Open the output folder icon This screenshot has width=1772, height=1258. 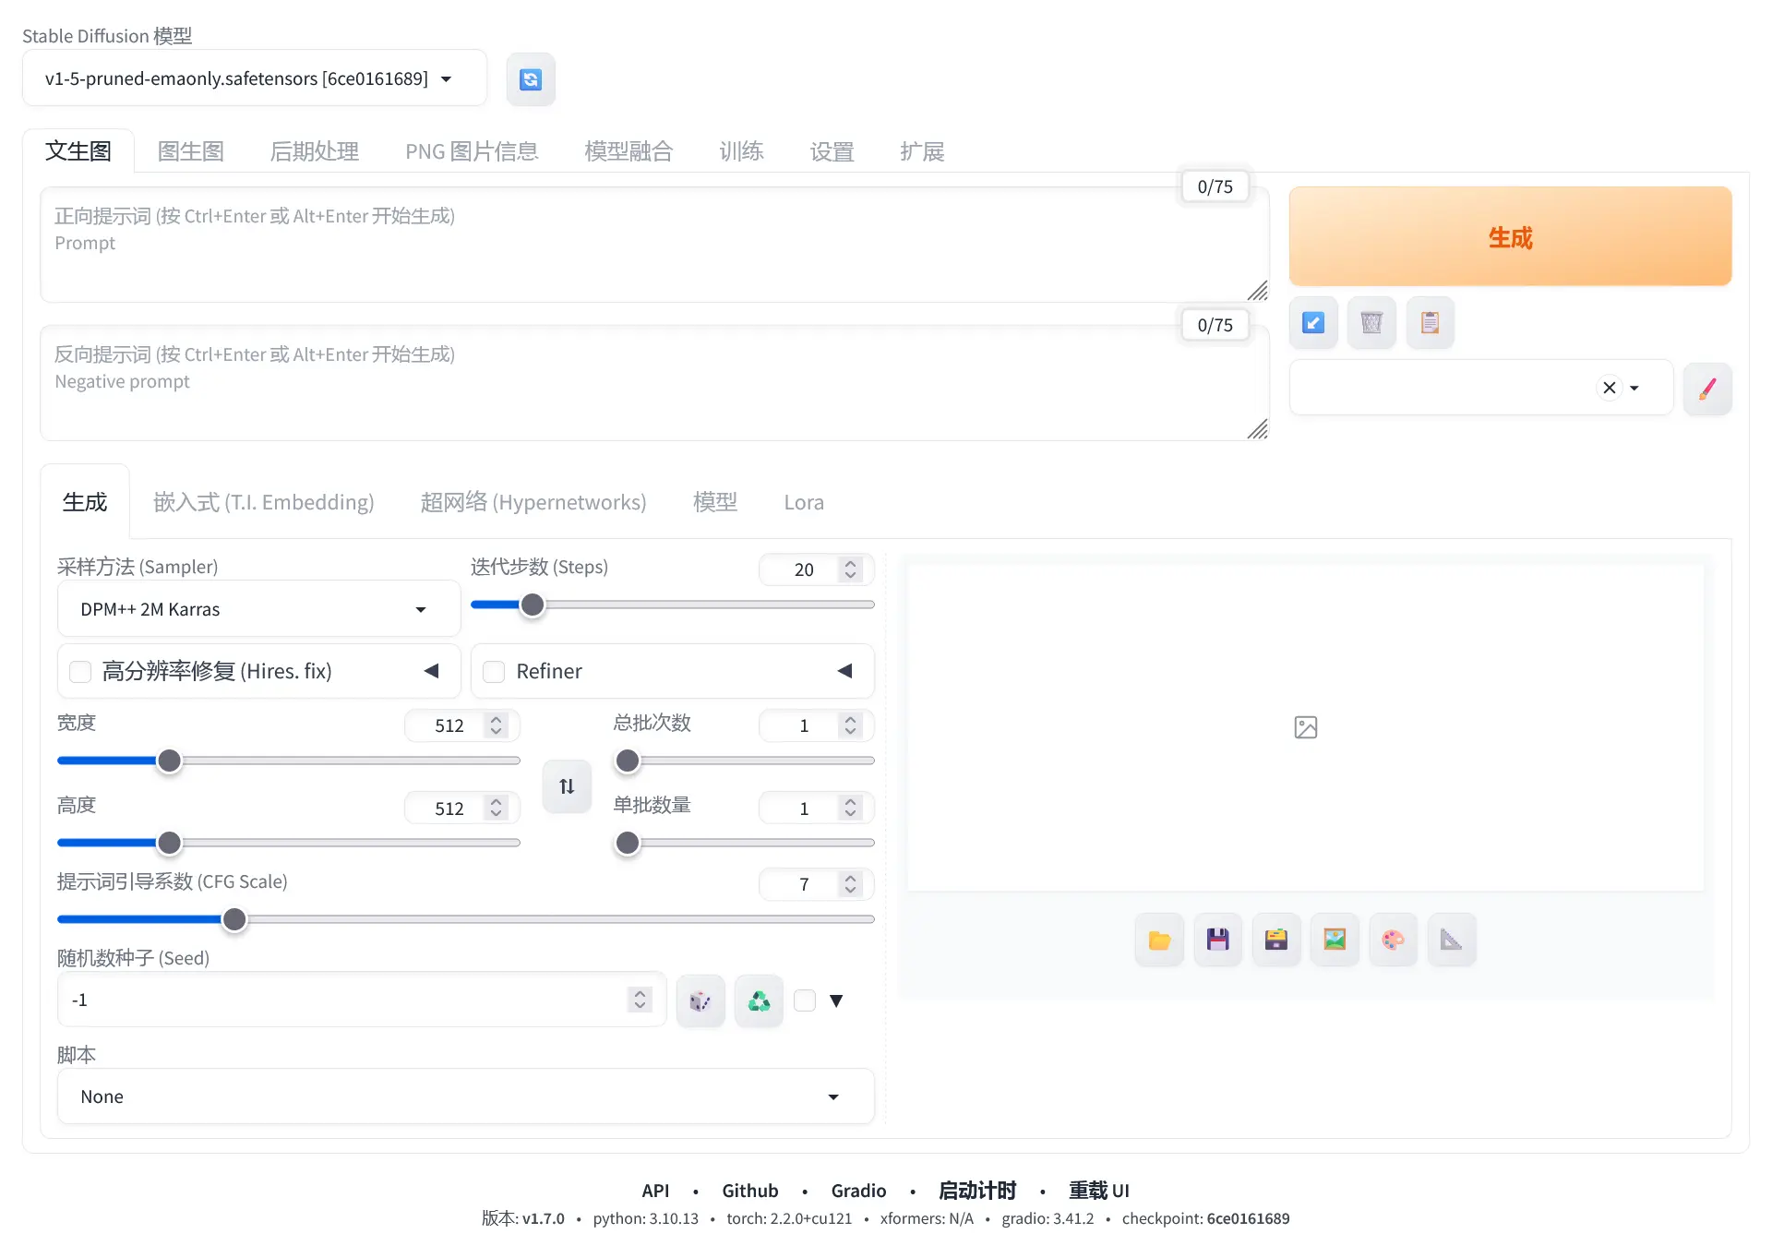pos(1159,941)
